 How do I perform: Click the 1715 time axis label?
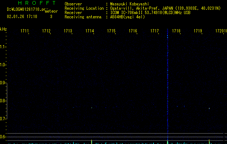coord(111,31)
